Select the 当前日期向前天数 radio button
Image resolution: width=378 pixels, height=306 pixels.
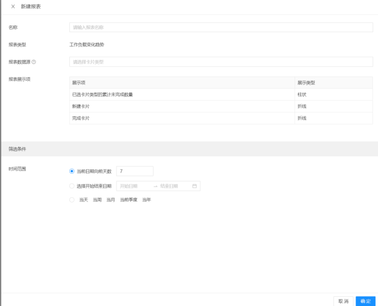(x=72, y=171)
